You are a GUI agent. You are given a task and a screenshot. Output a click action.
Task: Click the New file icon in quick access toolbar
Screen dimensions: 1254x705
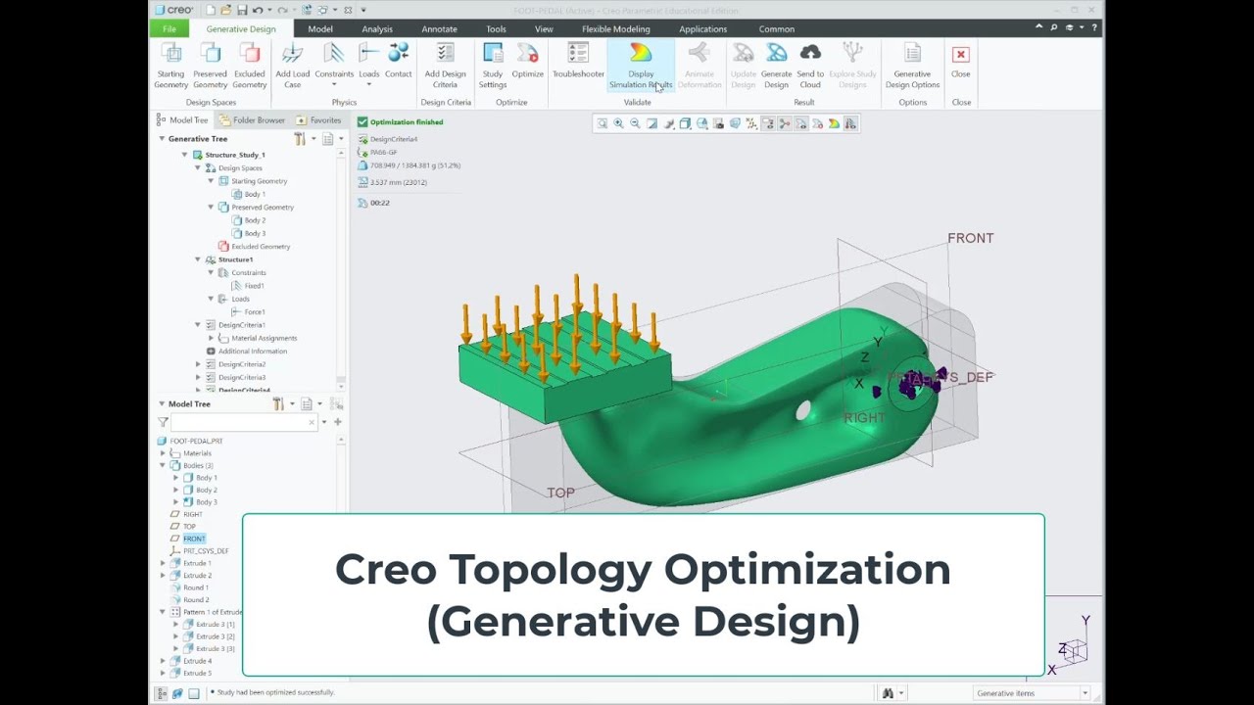tap(210, 10)
